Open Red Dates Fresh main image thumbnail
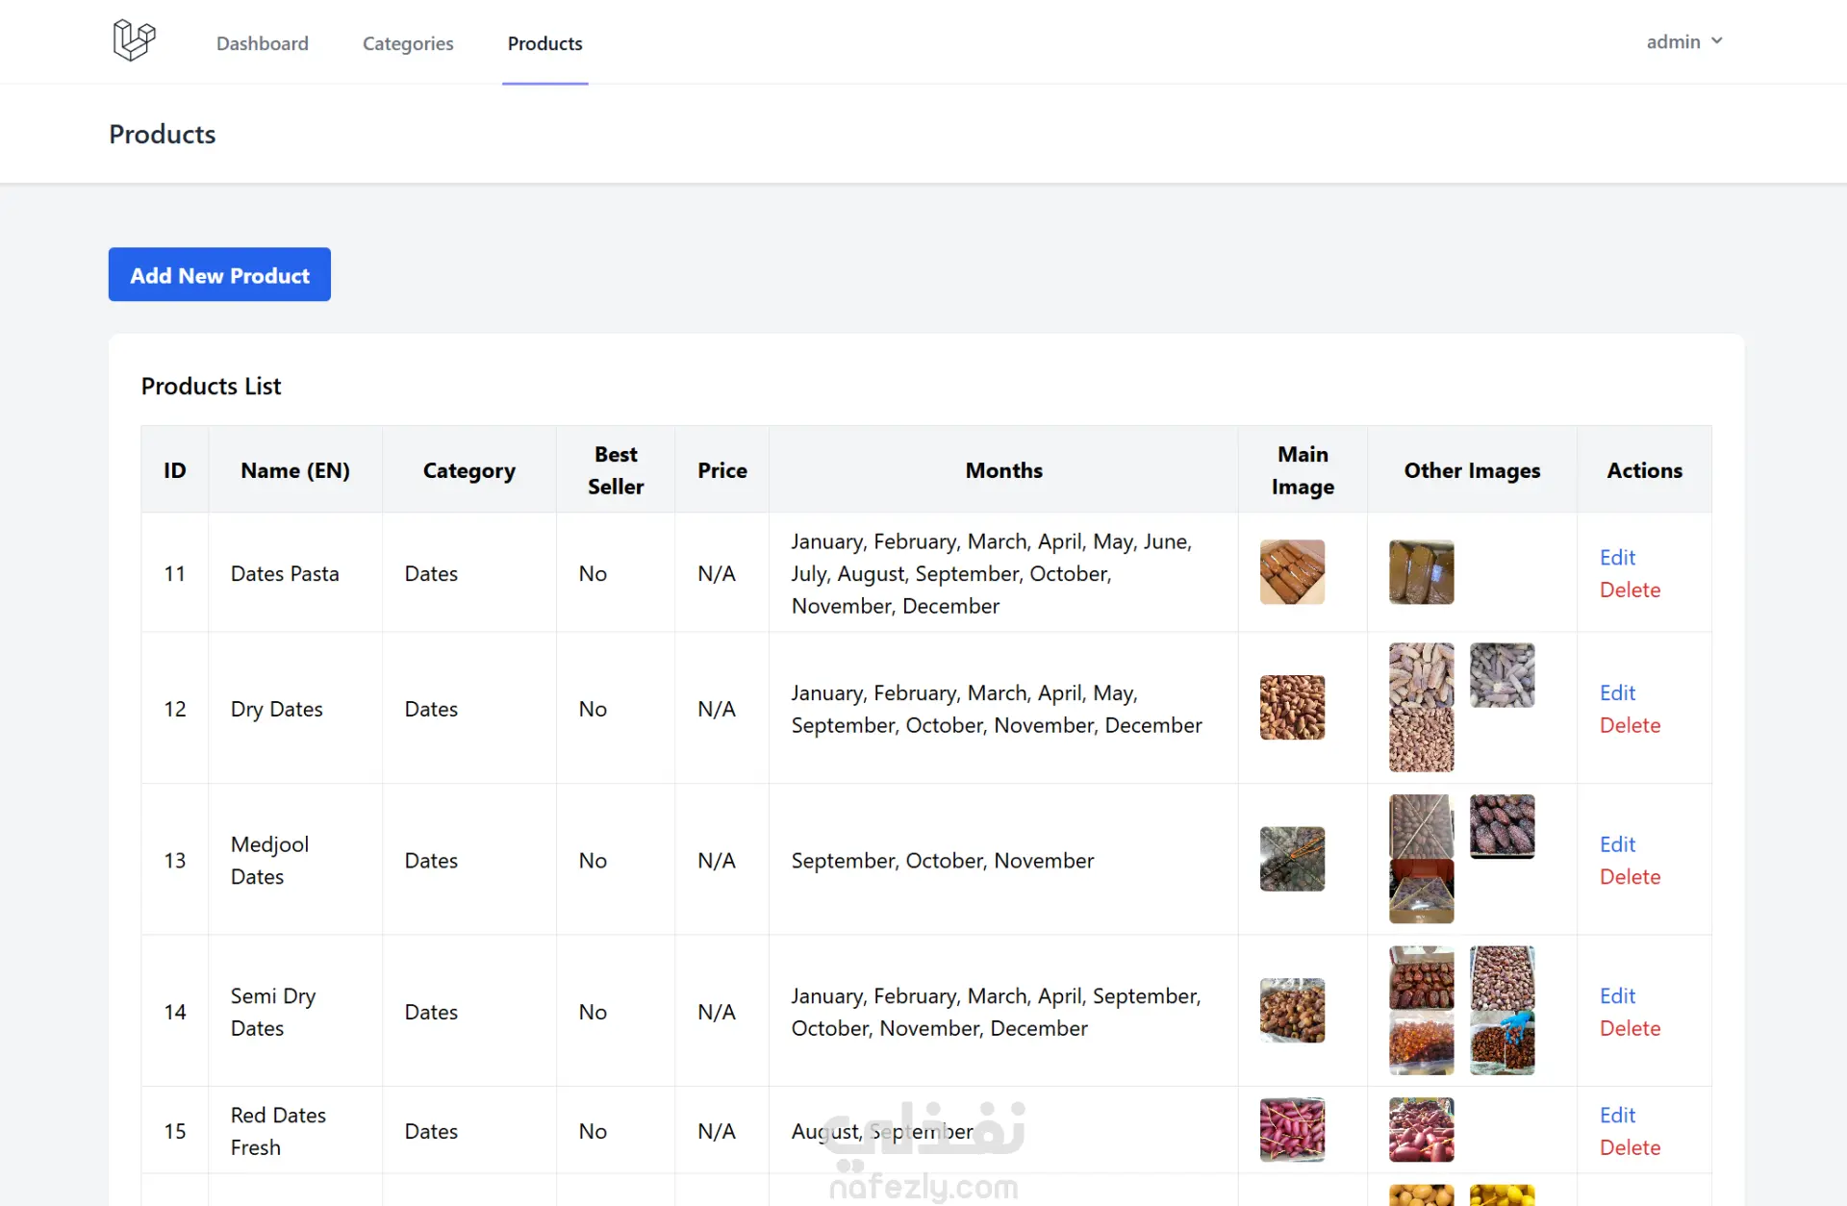The width and height of the screenshot is (1847, 1206). (1292, 1130)
